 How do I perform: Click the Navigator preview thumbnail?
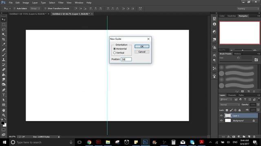(x=239, y=33)
